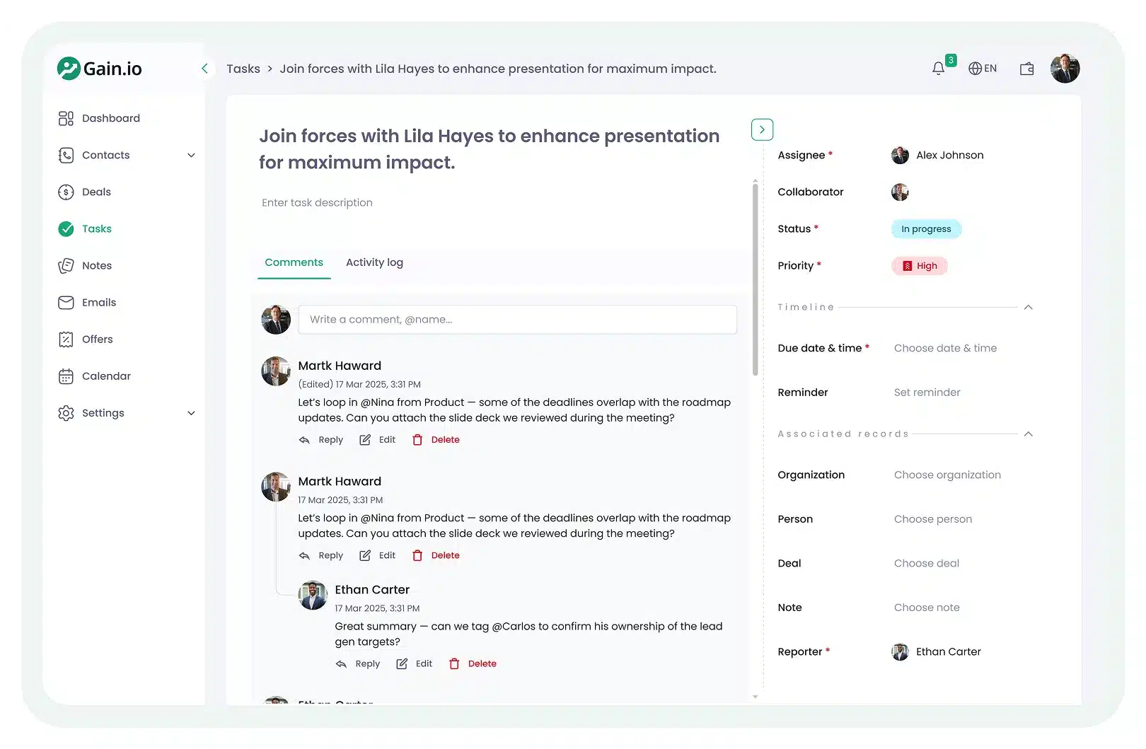Switch to the Activity log tab
The height and width of the screenshot is (749, 1146).
point(374,262)
